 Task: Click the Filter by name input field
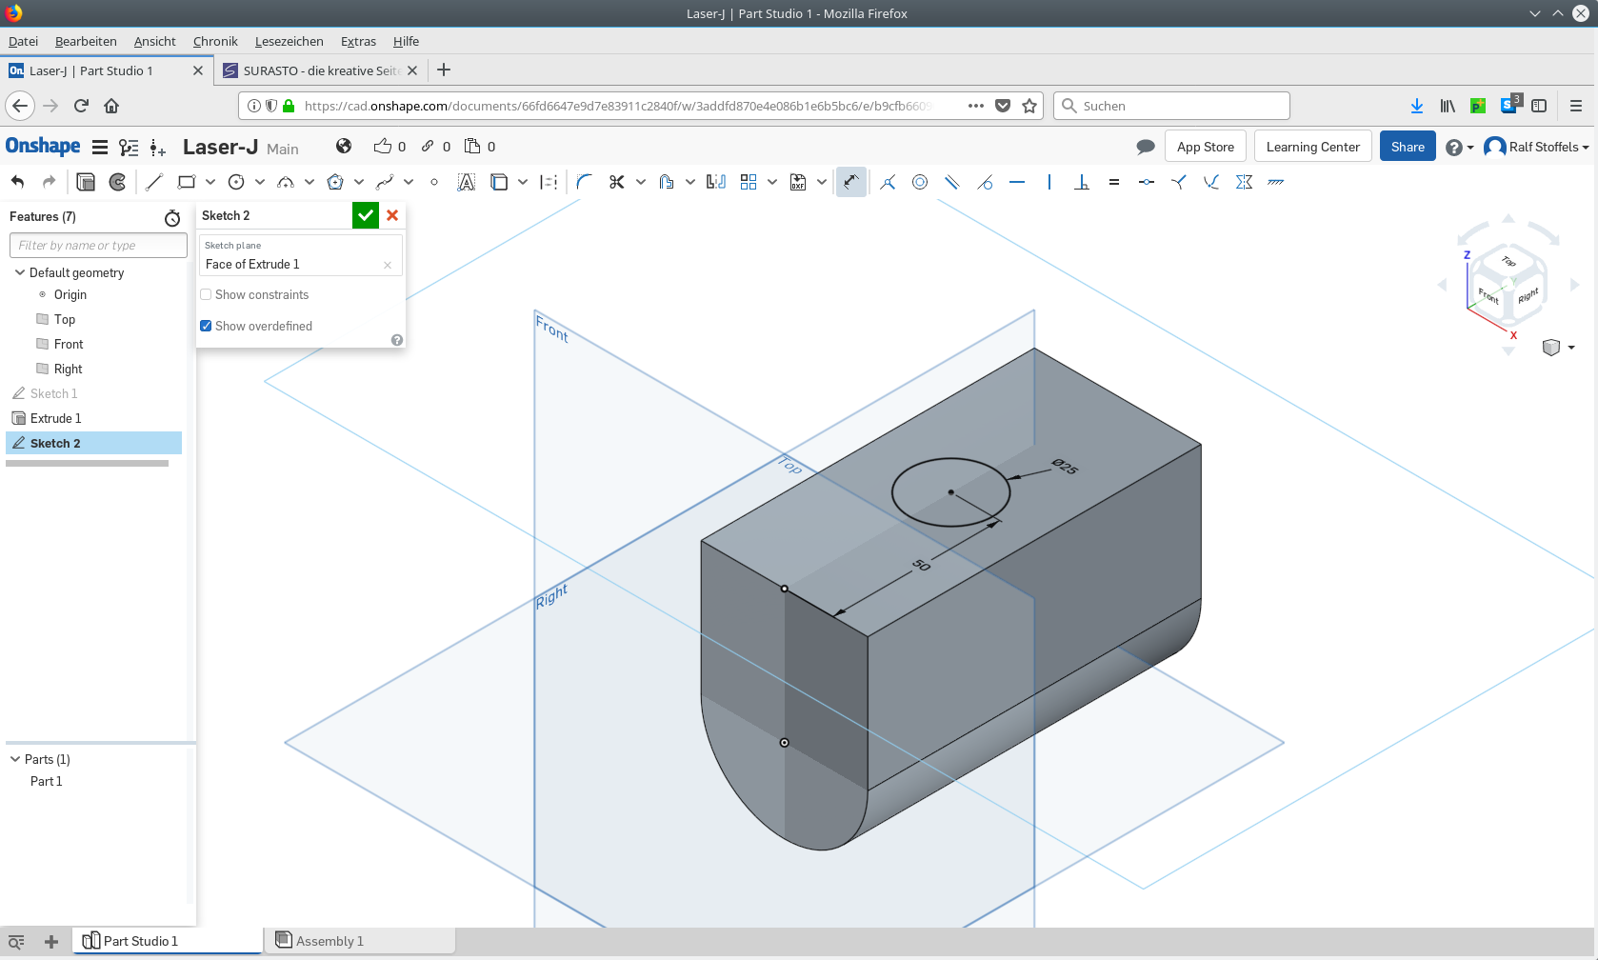(x=98, y=246)
